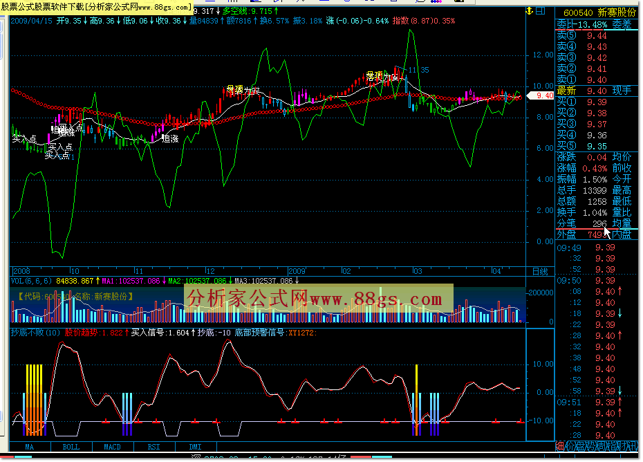Screen dimensions: 643x462
Task: Click the 9.40 current price marker on axis
Action: point(541,95)
